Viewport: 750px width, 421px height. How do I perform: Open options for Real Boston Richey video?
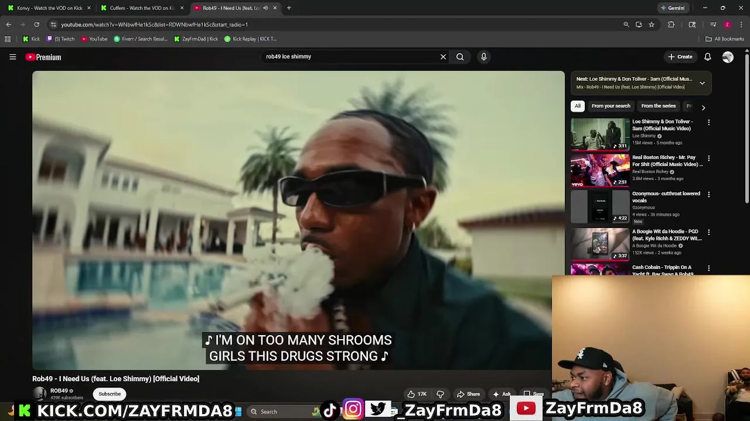pyautogui.click(x=708, y=158)
